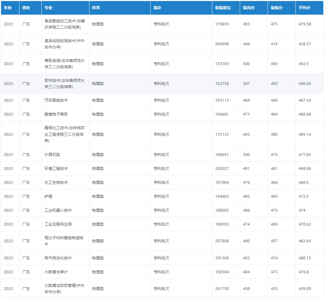Click average score 477.85
325x298 pixels.
point(305,155)
